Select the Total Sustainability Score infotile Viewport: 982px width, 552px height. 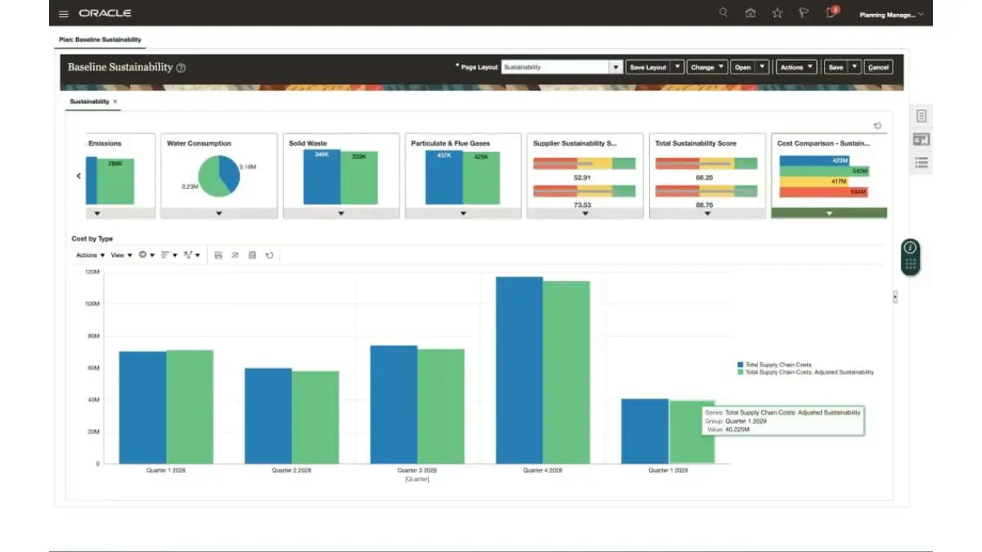[707, 176]
